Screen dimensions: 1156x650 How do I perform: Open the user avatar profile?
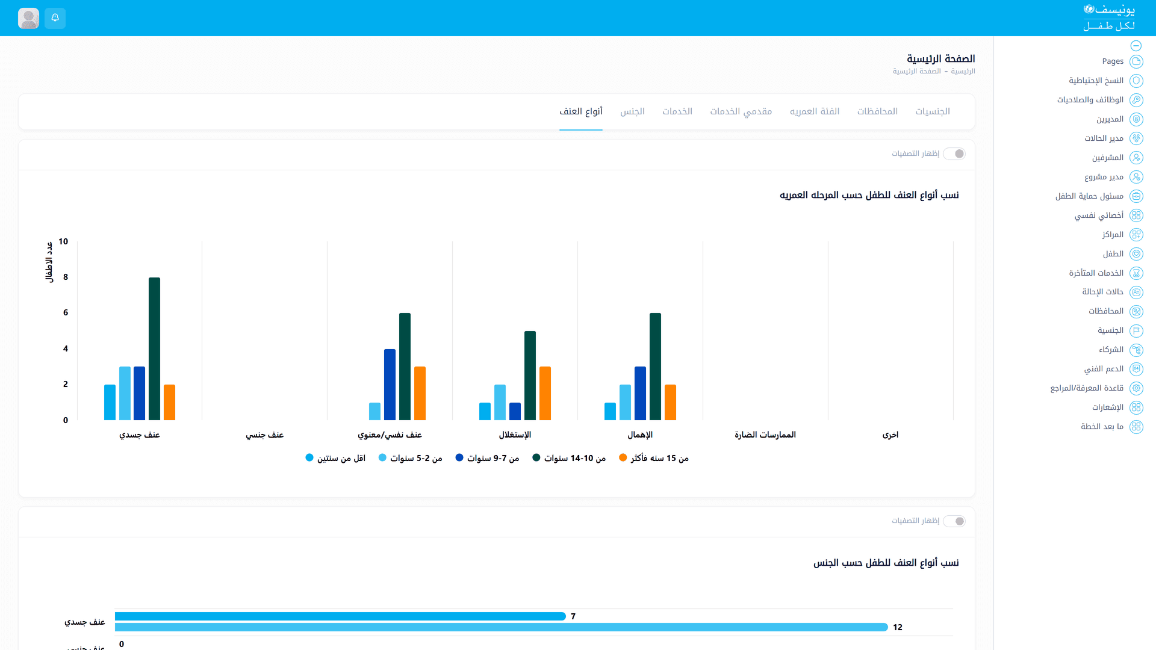pos(28,18)
